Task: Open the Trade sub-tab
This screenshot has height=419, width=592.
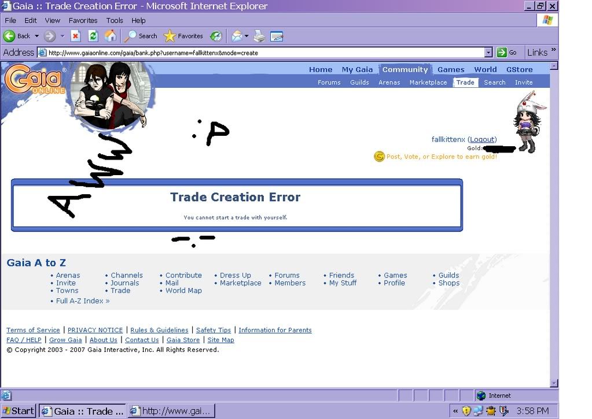Action: click(x=465, y=82)
